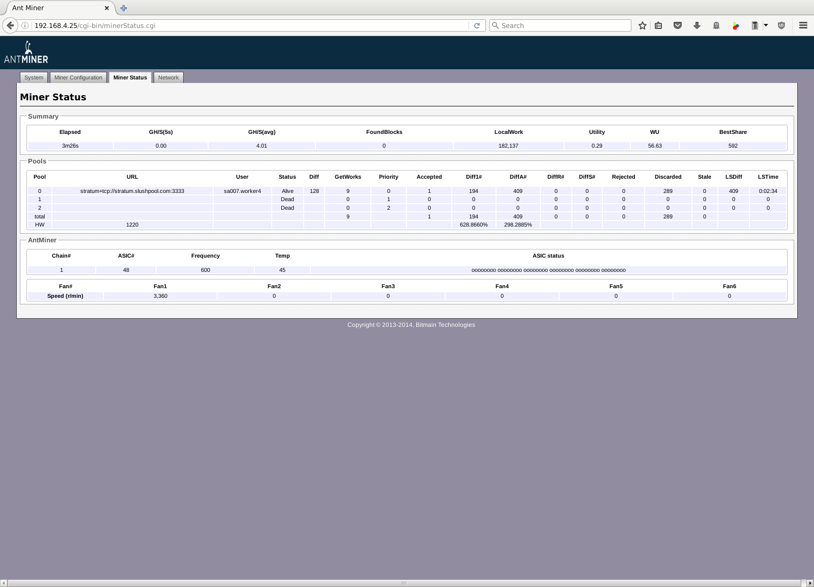The width and height of the screenshot is (814, 587).
Task: Click the ASIC status string of o's
Action: coord(548,270)
